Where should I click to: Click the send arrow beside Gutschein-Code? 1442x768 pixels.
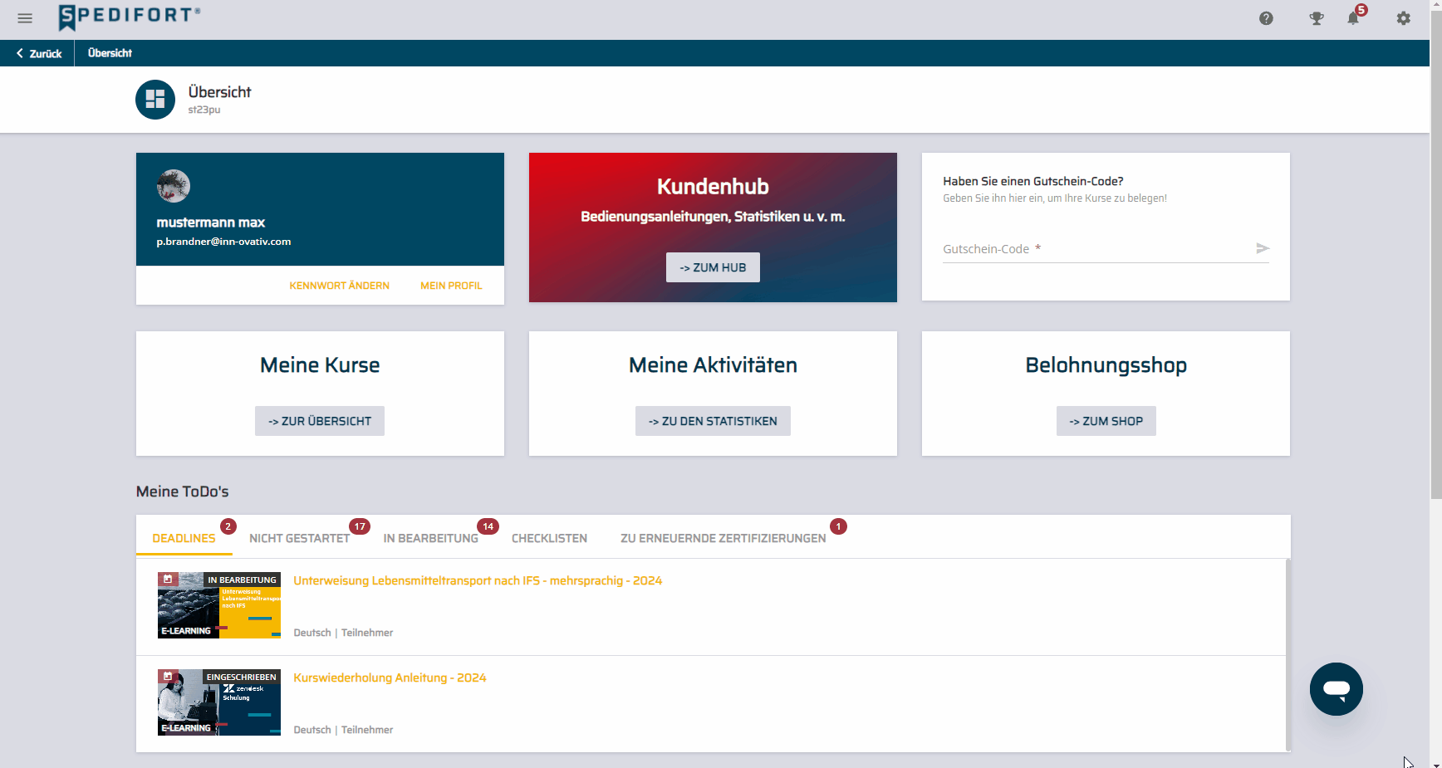[x=1263, y=248]
